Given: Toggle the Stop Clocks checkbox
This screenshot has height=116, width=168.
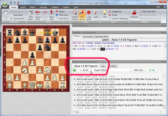Looking at the screenshot, I should [57, 19].
